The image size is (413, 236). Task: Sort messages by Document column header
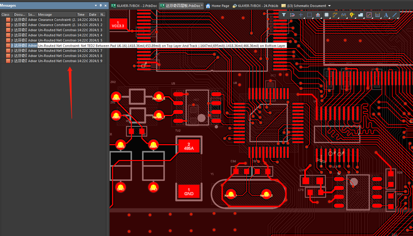tap(20, 15)
